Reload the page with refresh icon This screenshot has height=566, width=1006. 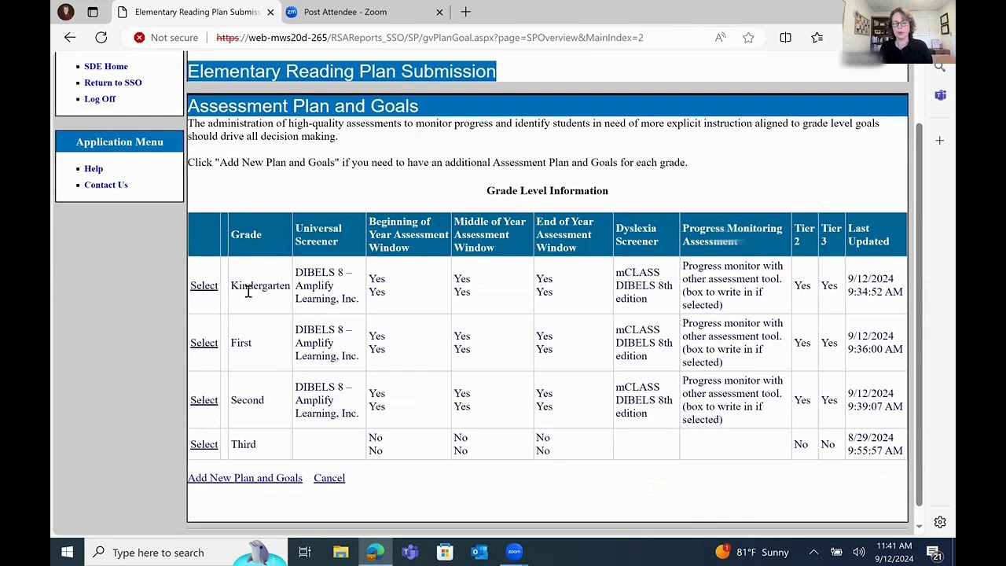tap(101, 37)
